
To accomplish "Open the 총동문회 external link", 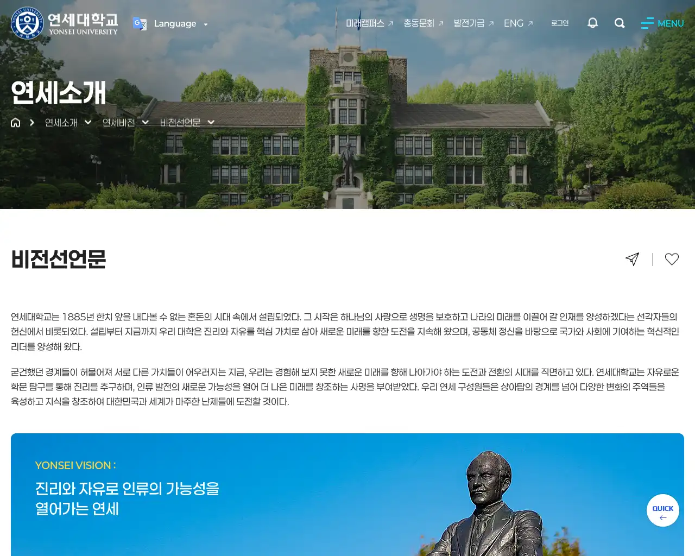I will (424, 23).
